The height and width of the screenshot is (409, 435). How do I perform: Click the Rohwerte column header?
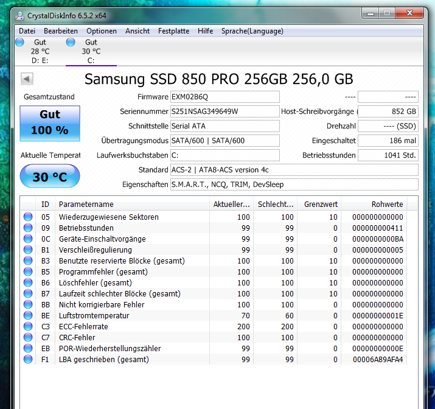click(374, 204)
